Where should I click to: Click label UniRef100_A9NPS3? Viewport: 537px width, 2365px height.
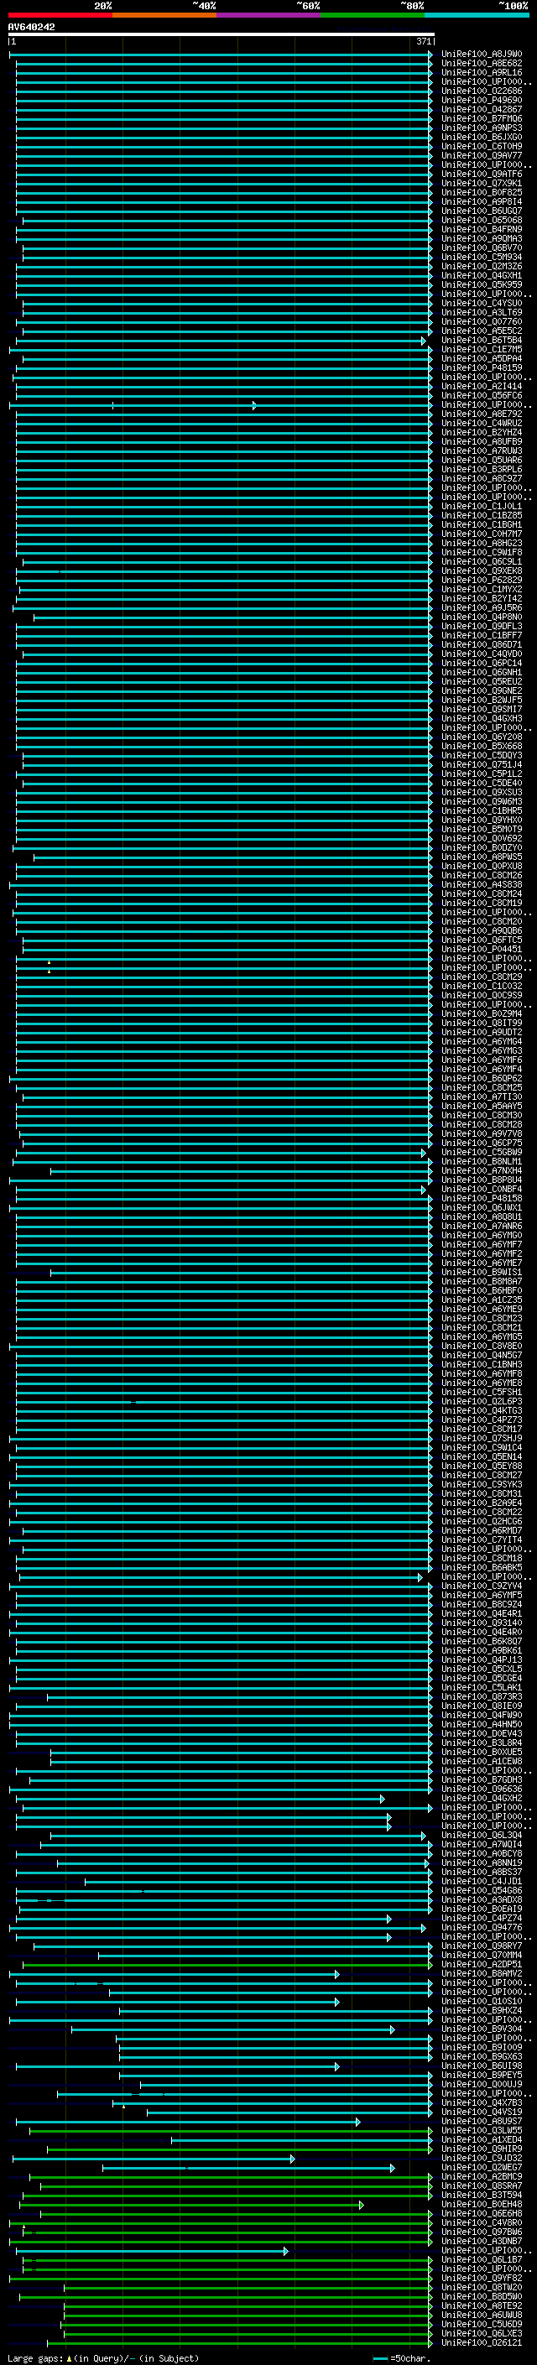tap(482, 128)
